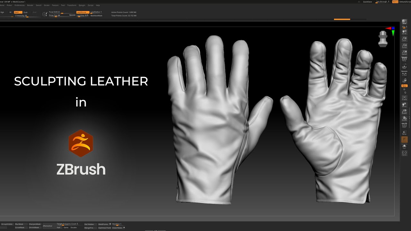
Task: Open the Stroke menu
Action: tap(47, 5)
